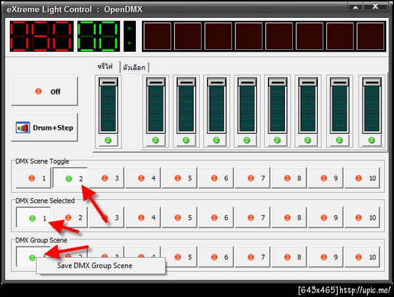Switch to the ตัวเลือก tab
This screenshot has height=297, width=394.
[x=135, y=68]
